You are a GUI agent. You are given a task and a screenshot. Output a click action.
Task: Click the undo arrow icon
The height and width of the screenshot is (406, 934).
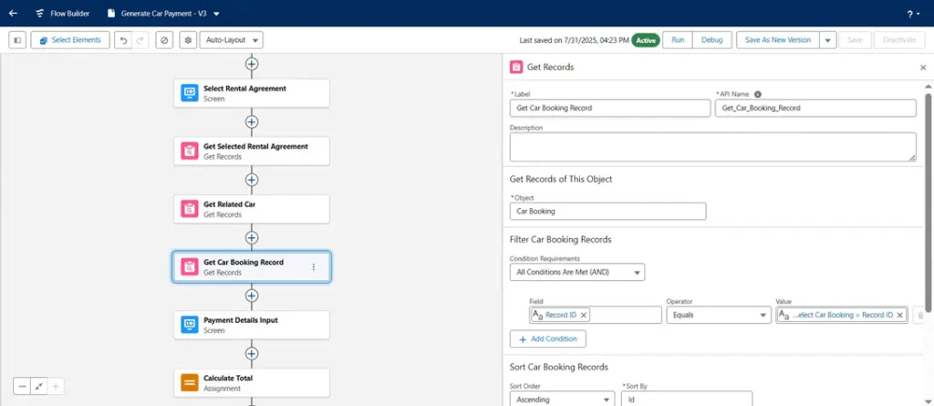pos(123,40)
